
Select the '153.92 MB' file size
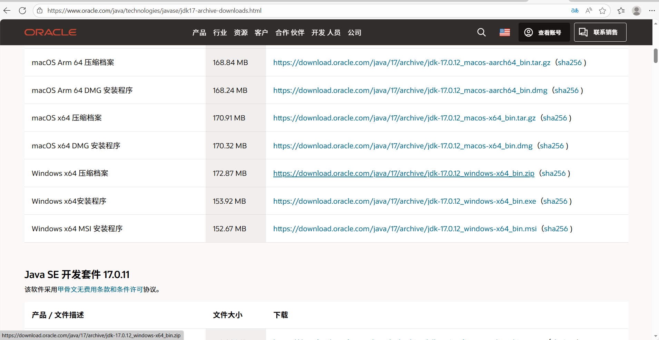(x=229, y=201)
